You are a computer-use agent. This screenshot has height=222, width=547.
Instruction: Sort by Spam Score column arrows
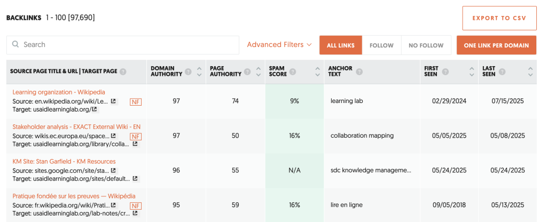tap(317, 72)
